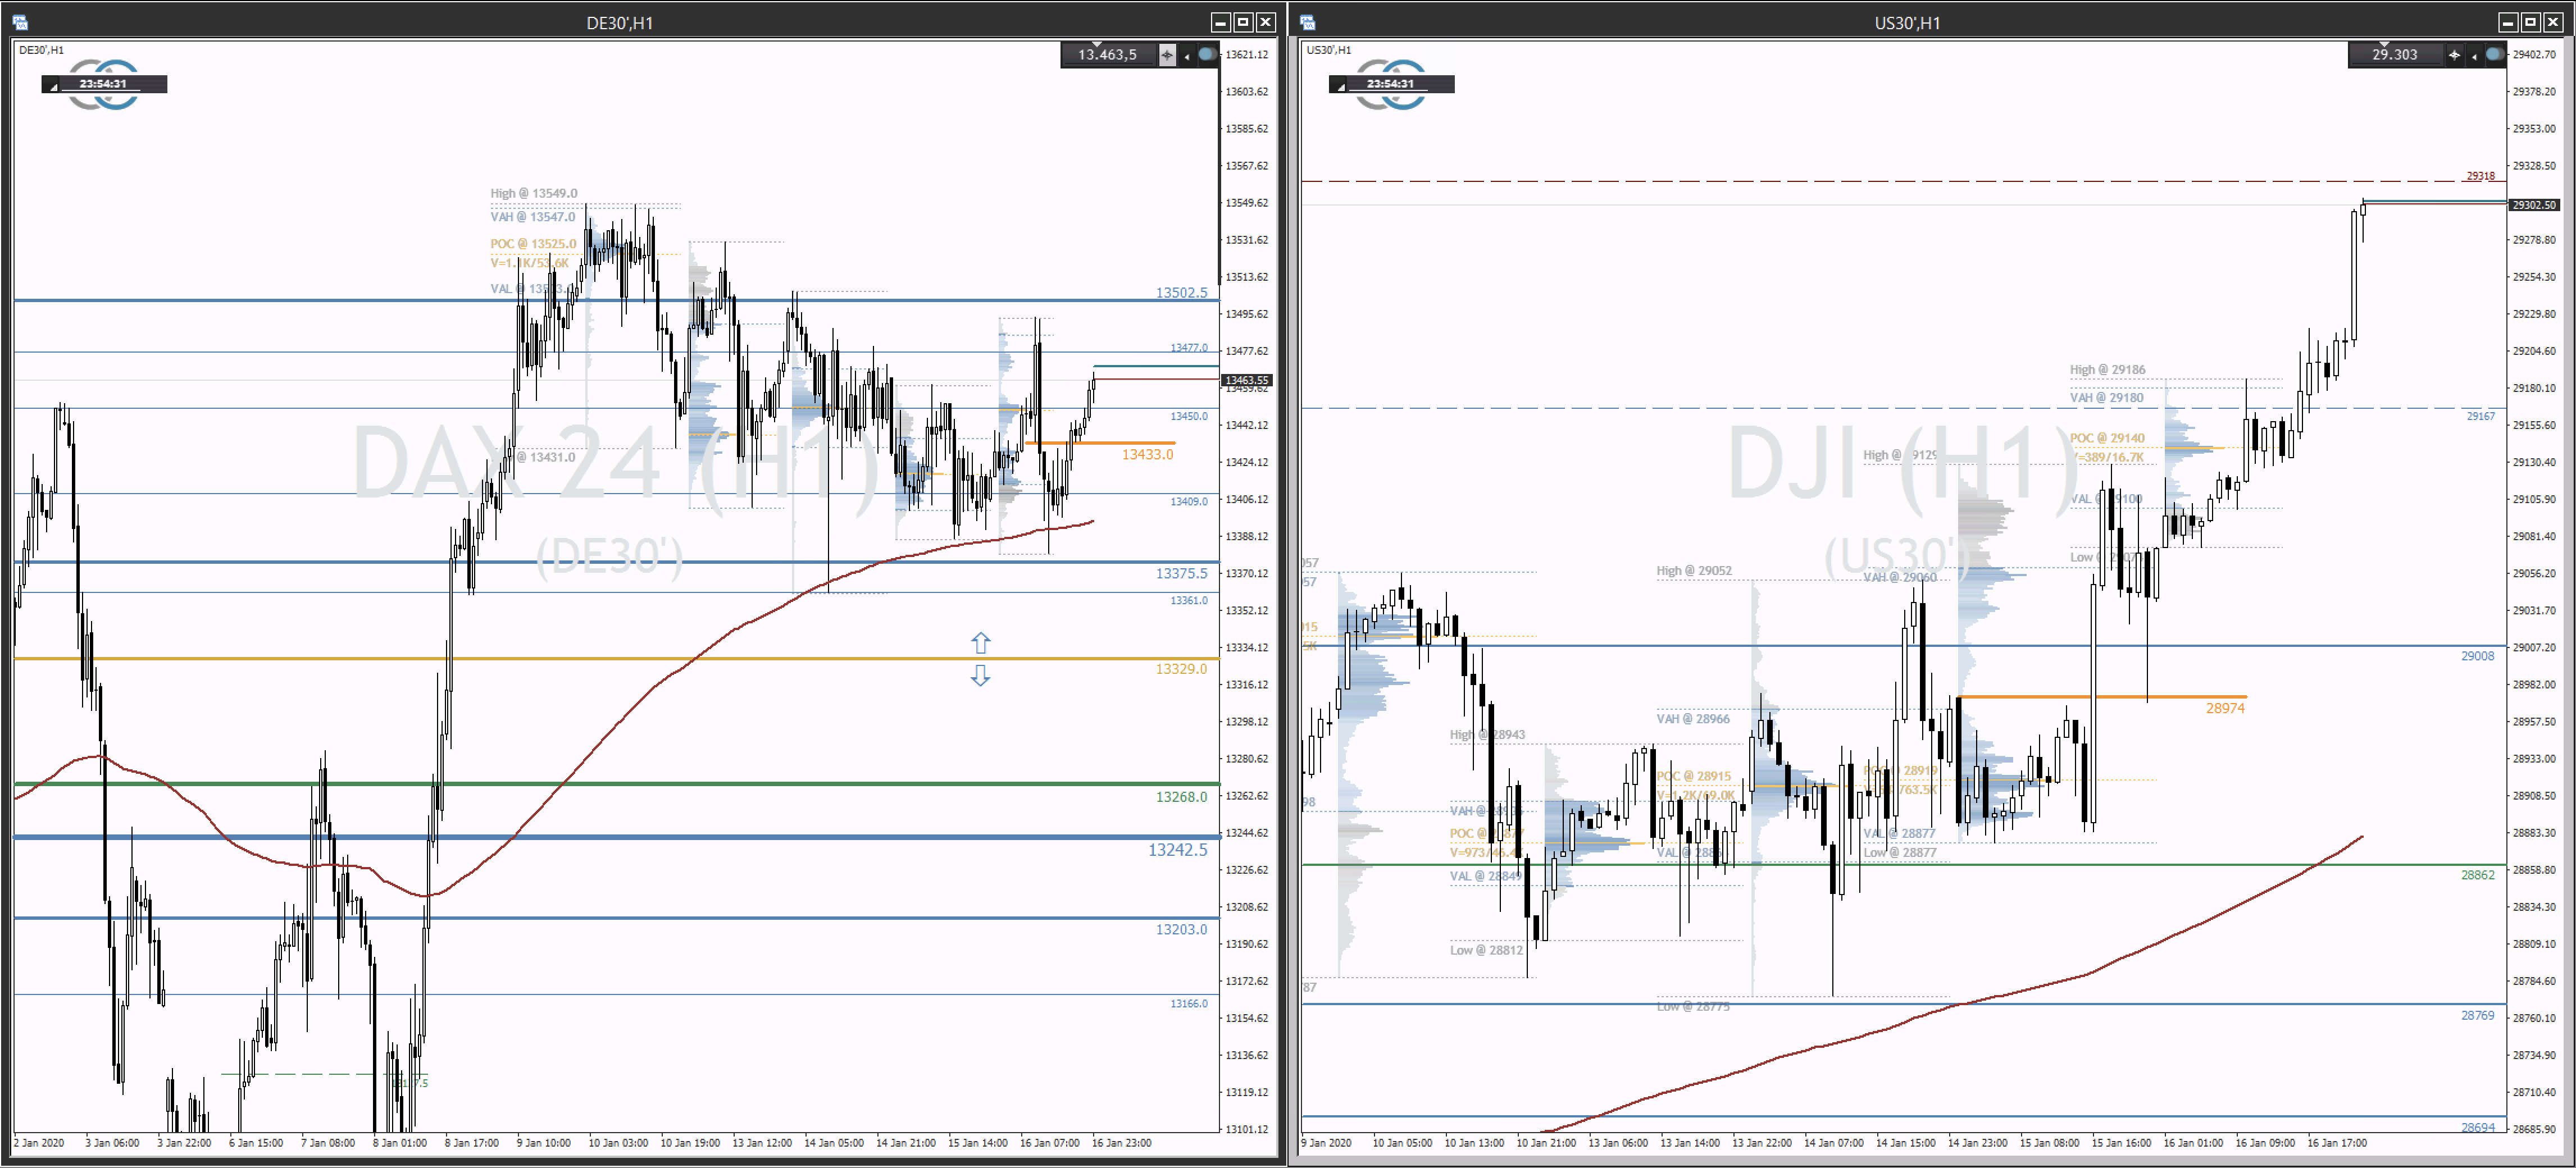
Task: Select the 13242.5 level label
Action: (1178, 849)
